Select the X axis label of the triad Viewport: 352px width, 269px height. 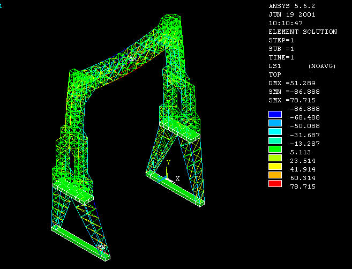coord(177,178)
